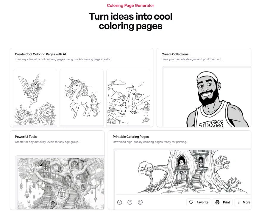Click the Printable Coloring Pages card title

pyautogui.click(x=131, y=137)
